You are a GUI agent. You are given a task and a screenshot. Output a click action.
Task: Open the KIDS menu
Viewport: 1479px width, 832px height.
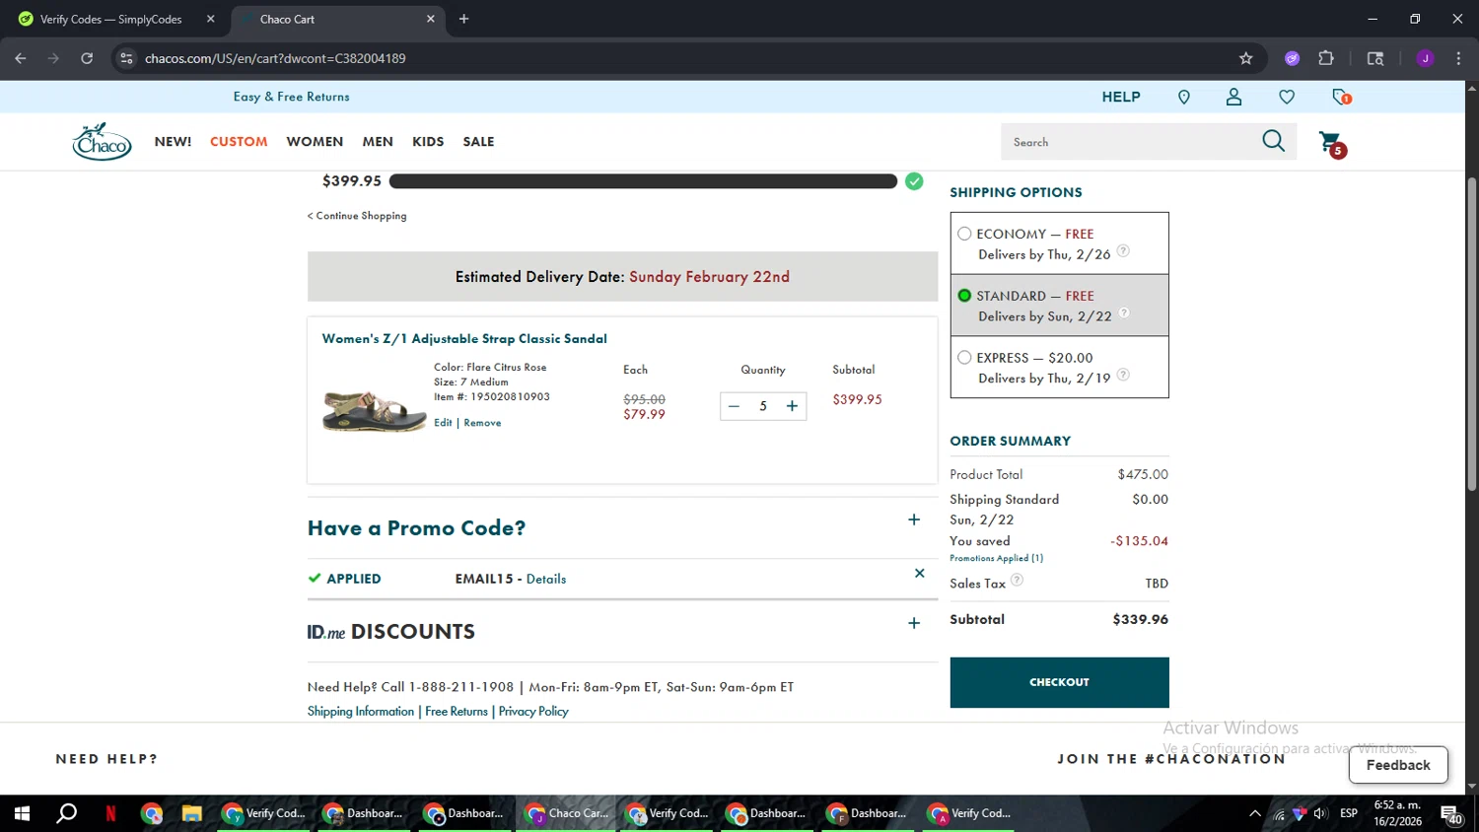pyautogui.click(x=428, y=142)
